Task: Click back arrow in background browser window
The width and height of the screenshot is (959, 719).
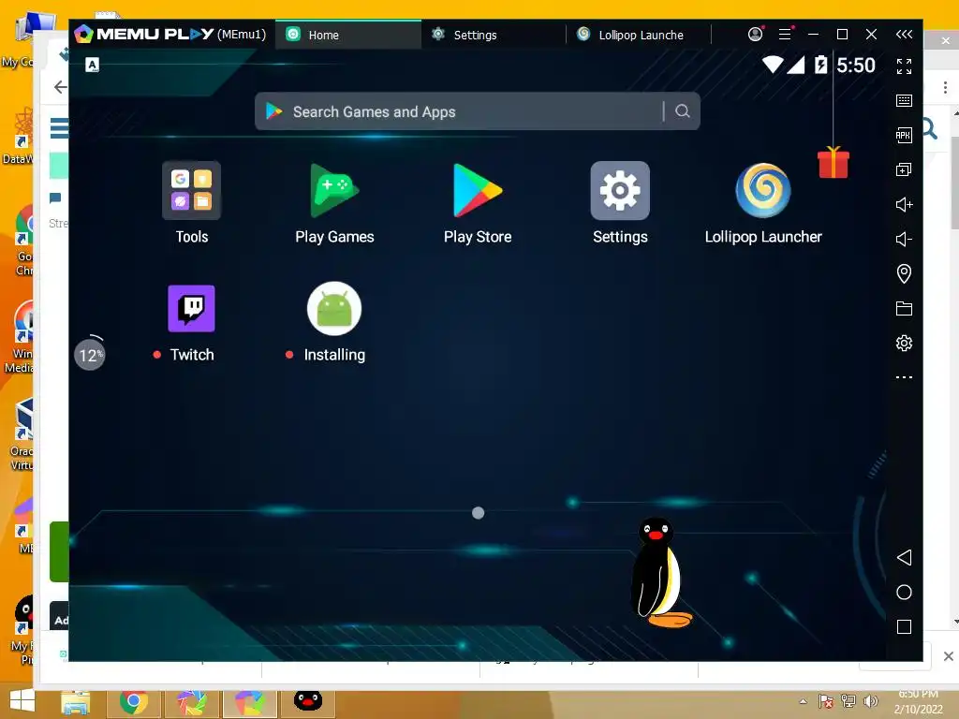Action: 60,87
